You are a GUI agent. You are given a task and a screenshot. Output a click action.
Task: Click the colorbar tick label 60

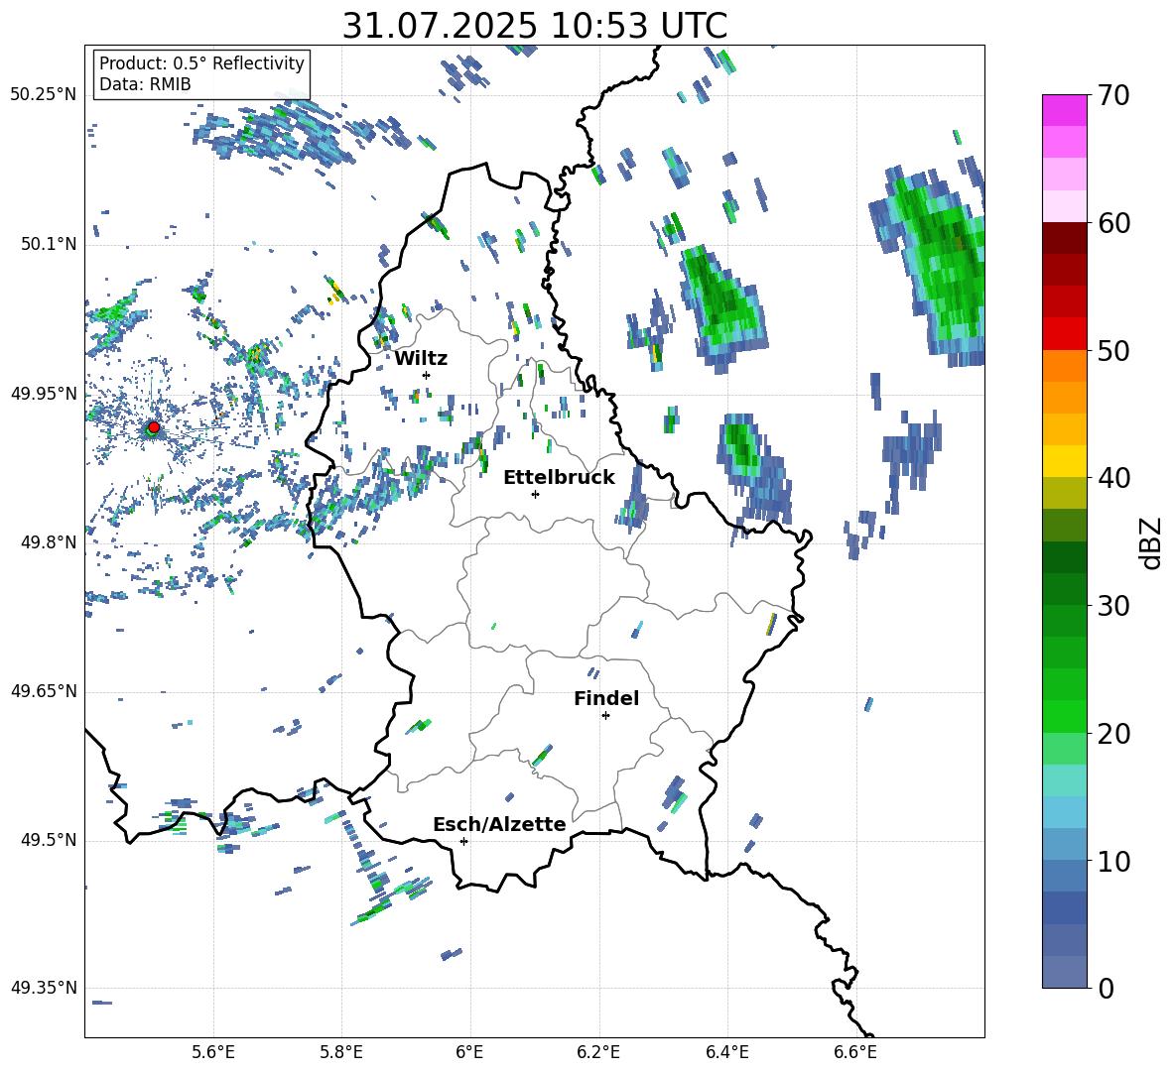(1113, 223)
